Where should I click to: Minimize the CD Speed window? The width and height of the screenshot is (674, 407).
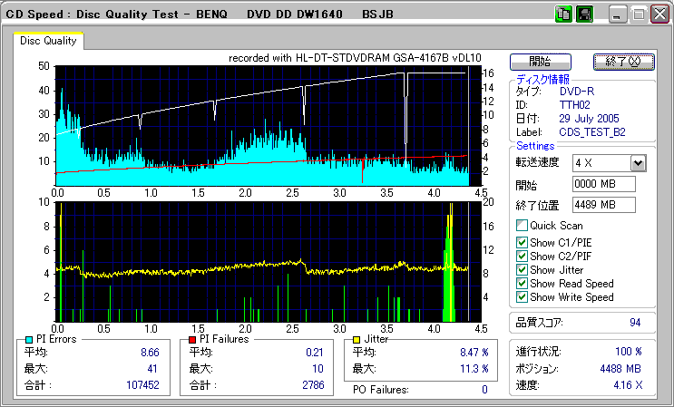[618, 15]
